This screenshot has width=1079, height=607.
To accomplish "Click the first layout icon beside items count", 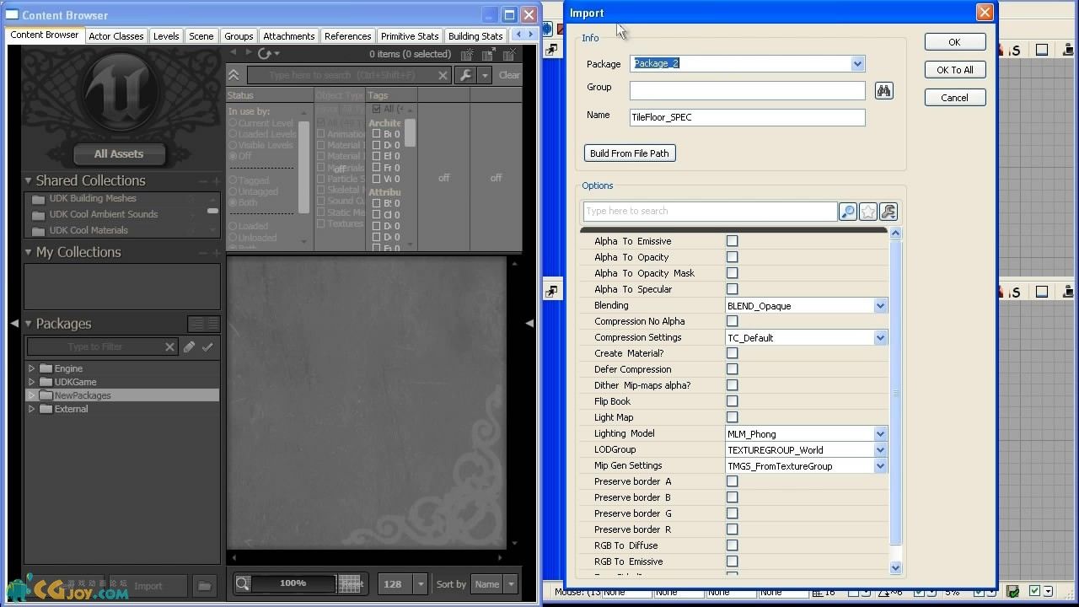I will pos(468,55).
